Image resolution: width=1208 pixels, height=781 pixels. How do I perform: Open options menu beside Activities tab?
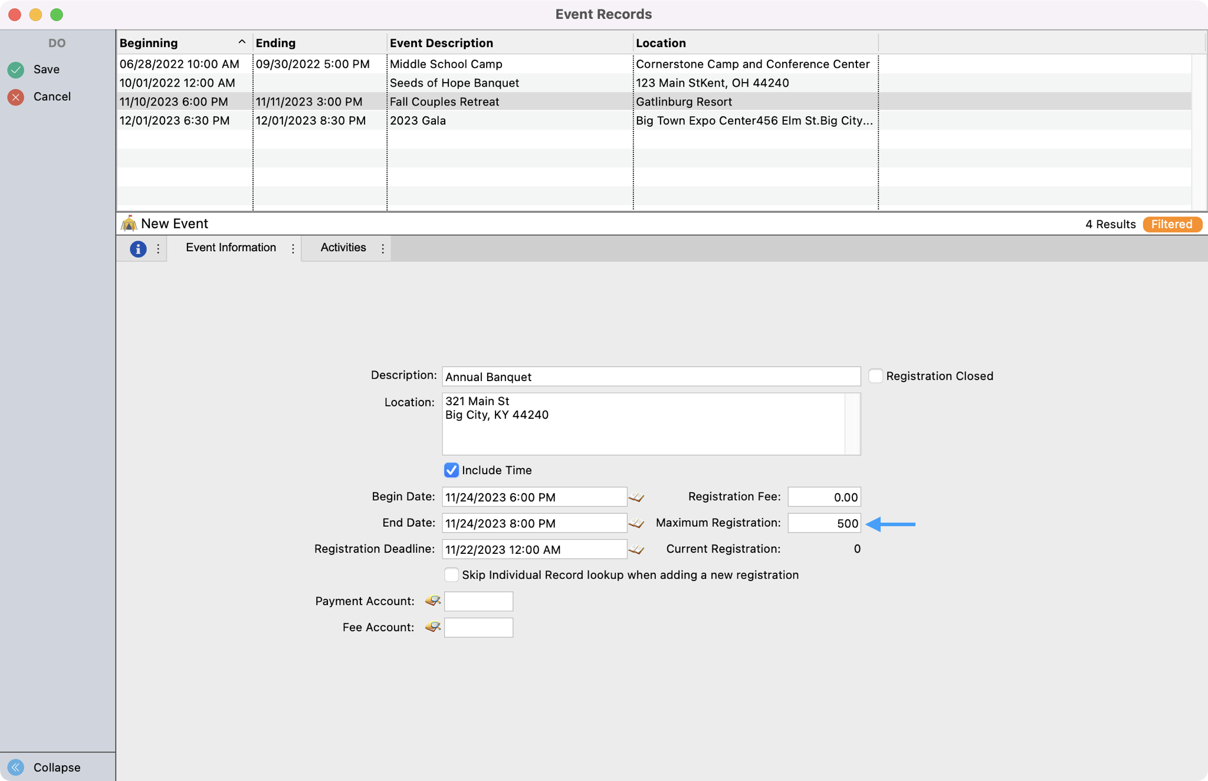(x=383, y=248)
